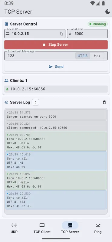Open the TCP Client tab
Viewport: 112px width, 242px height.
click(x=42, y=228)
